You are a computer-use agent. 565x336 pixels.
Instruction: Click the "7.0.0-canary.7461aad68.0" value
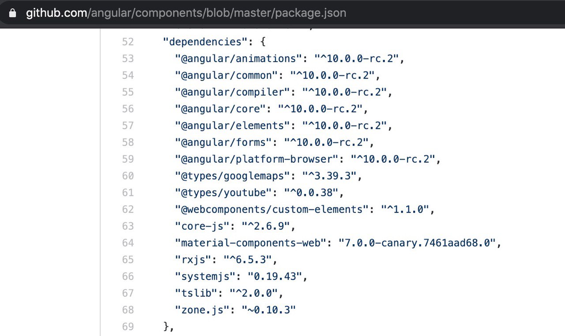[x=417, y=243]
